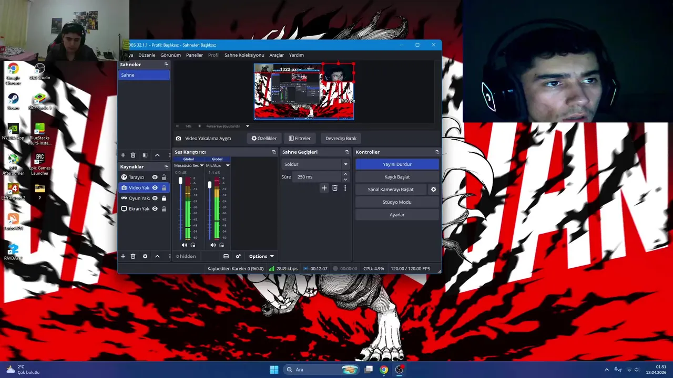Mute the Mic/Aux channel
Viewport: 673px width, 378px height.
coord(213,245)
